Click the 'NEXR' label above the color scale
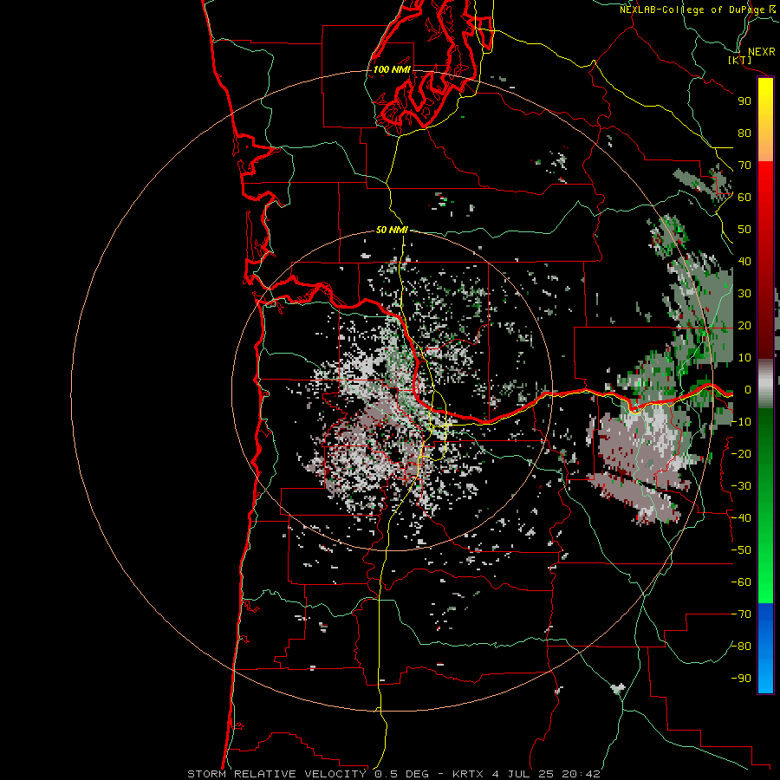This screenshot has height=780, width=780. coord(761,52)
